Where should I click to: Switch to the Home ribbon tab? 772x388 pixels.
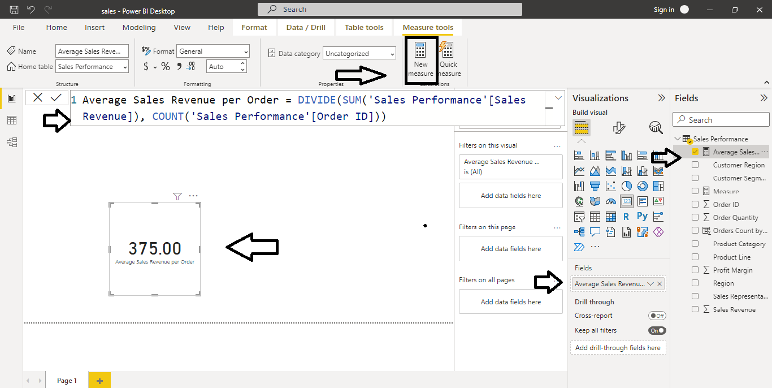57,27
